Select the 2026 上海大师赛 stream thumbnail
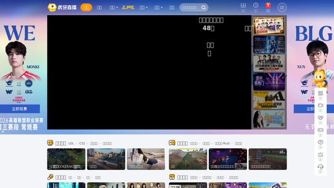The width and height of the screenshot is (334, 188). [x=269, y=63]
